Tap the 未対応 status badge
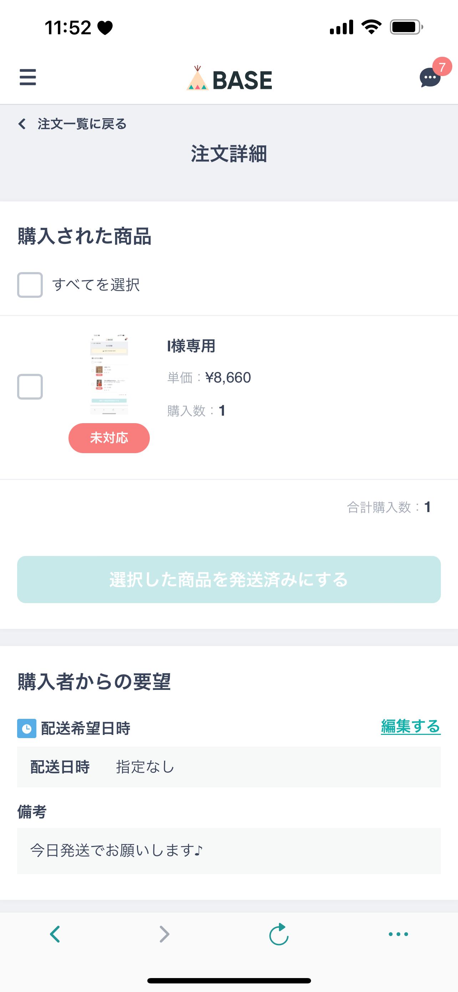The image size is (458, 992). point(109,438)
